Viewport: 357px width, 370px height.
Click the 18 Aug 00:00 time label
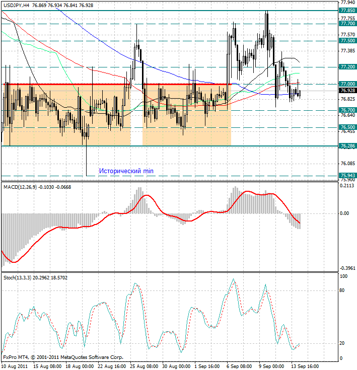(80, 366)
